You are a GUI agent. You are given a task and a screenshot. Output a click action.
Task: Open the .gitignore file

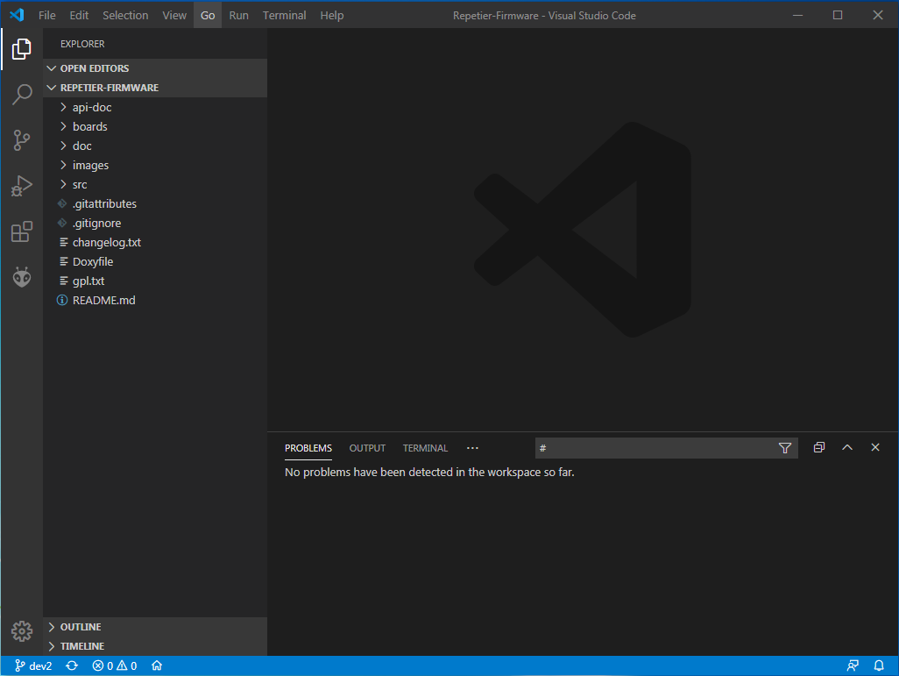coord(155,224)
